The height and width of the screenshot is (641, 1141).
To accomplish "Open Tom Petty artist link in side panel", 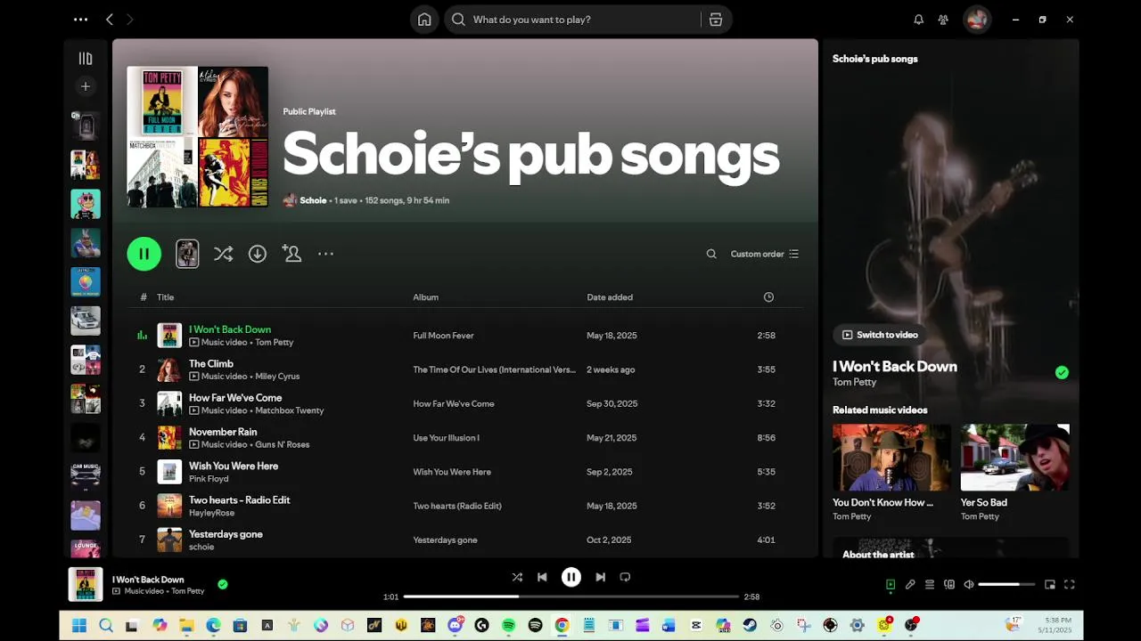I will point(854,382).
